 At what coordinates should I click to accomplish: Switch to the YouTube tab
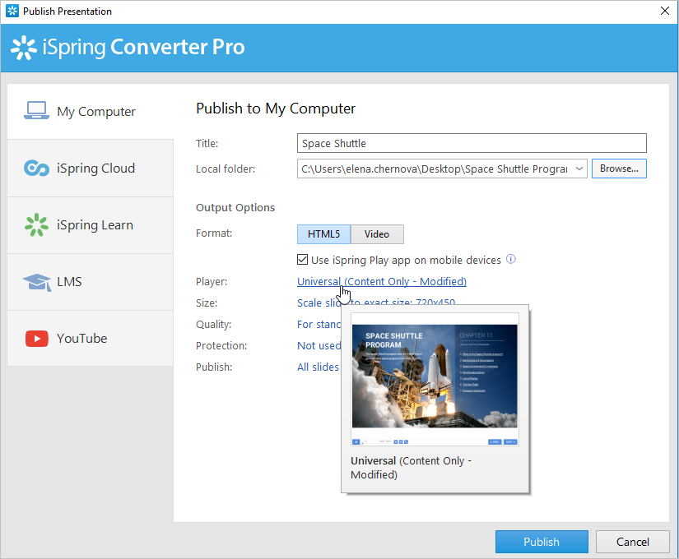(x=90, y=339)
